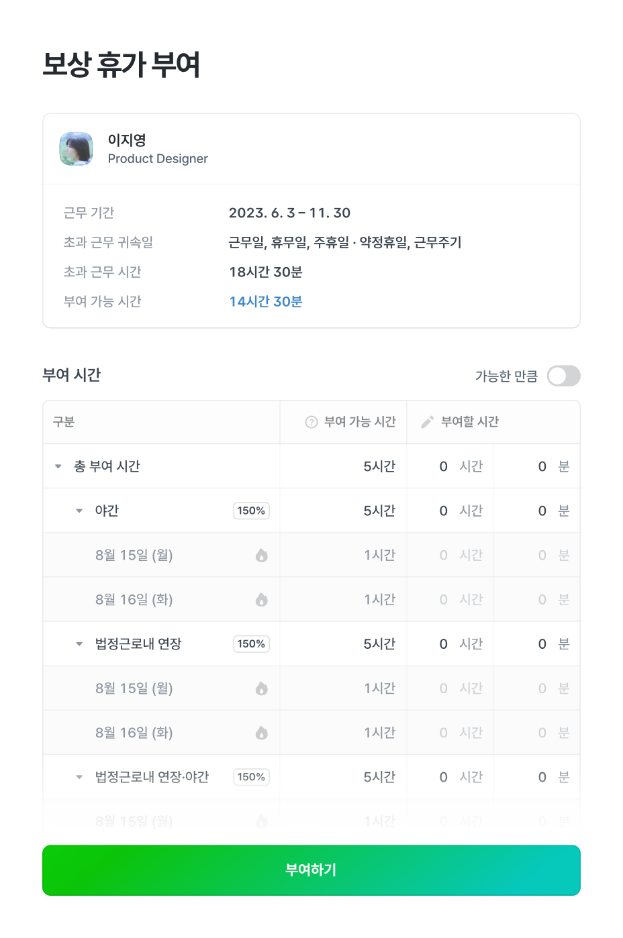Viewport: 623px width, 938px height.
Task: Click 이지영 profile avatar
Action: tap(77, 149)
